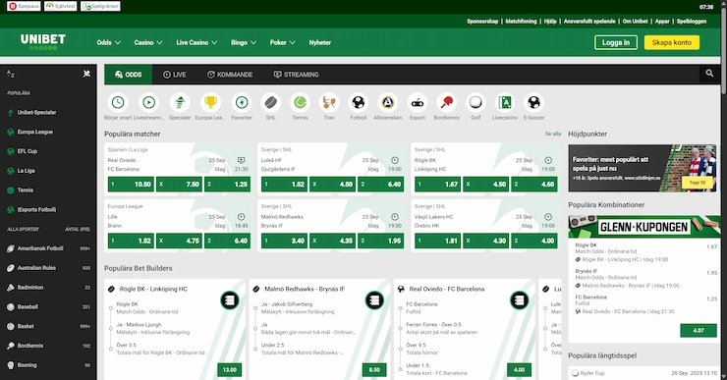Click streaming icon on Real Oviedo match card
This screenshot has height=380, width=727.
point(241,160)
